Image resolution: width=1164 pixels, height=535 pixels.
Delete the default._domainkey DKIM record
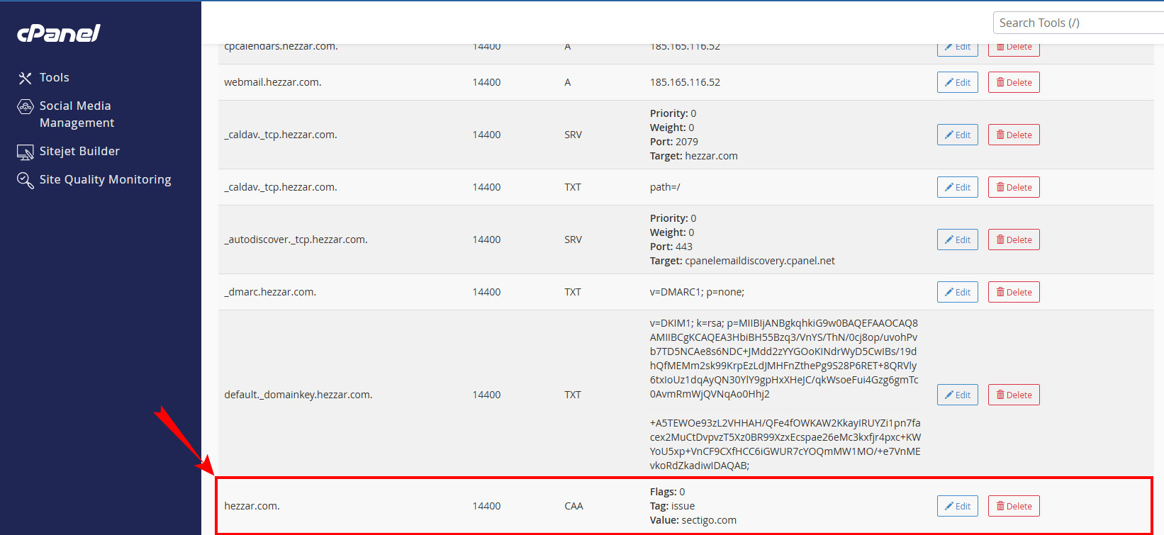click(1014, 395)
